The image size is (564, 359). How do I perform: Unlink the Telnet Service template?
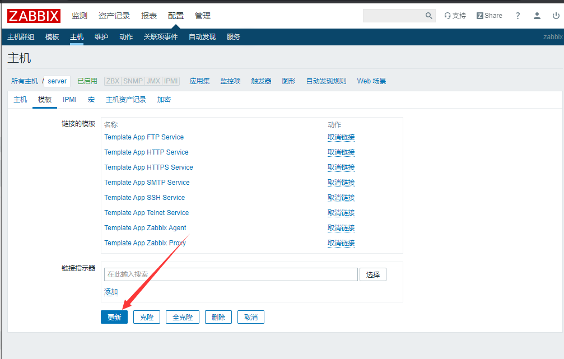point(341,213)
